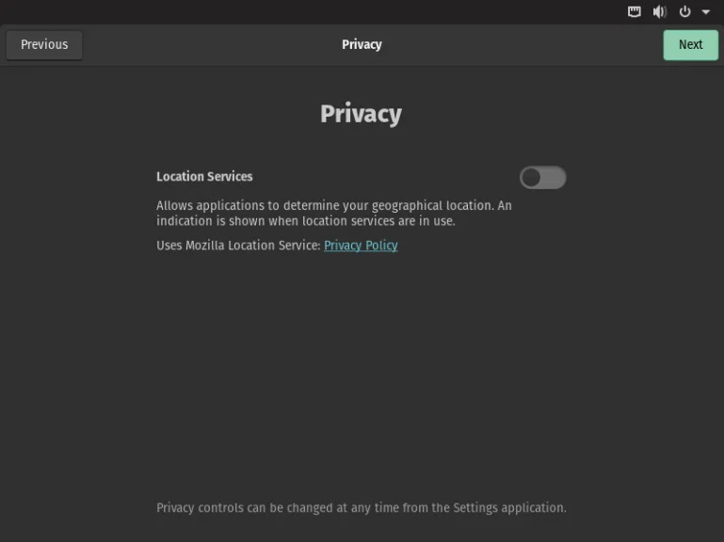Click the Location Services label
The image size is (724, 542).
(204, 177)
